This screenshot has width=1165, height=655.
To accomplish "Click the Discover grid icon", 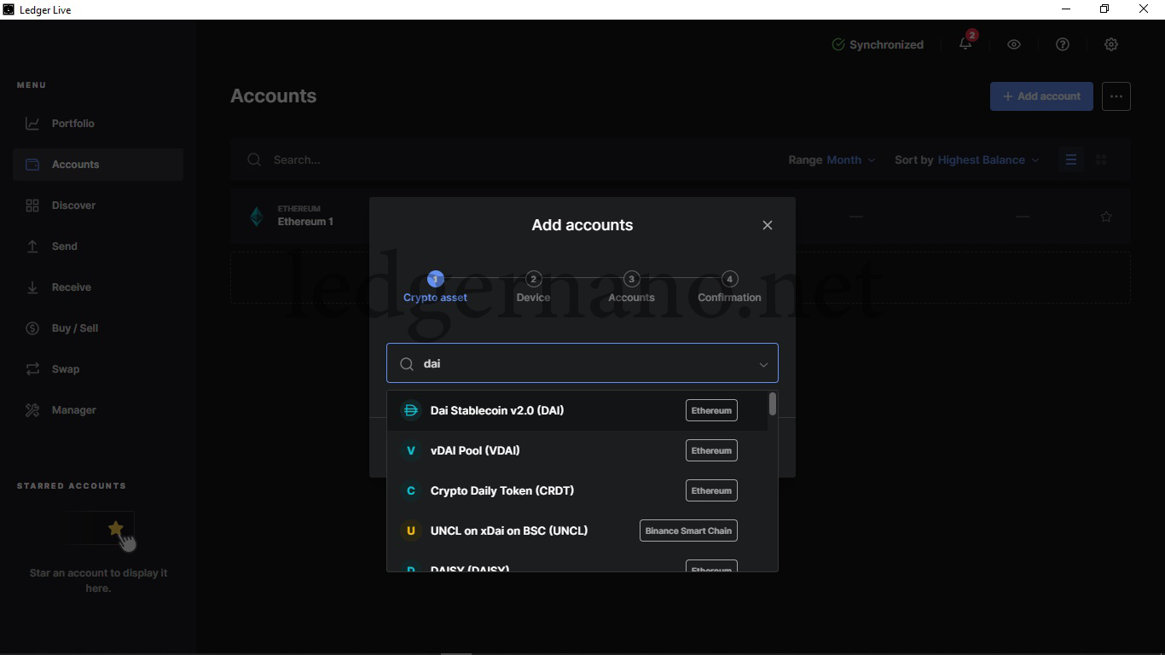I will point(32,206).
